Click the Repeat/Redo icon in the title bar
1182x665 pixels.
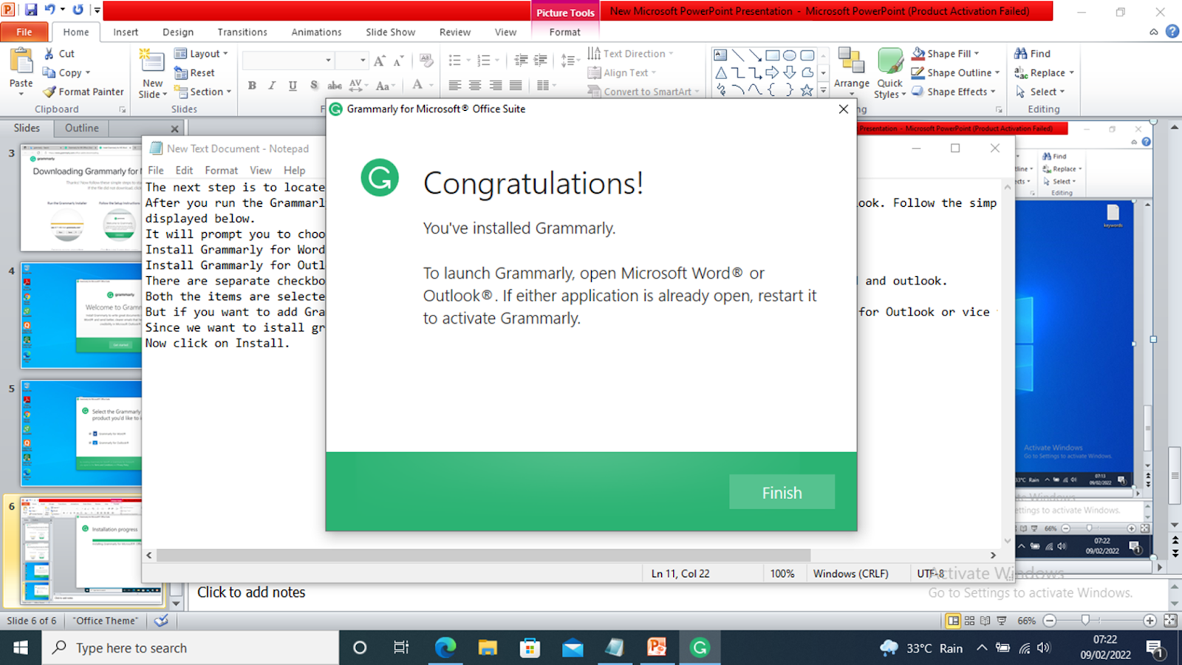pyautogui.click(x=78, y=10)
